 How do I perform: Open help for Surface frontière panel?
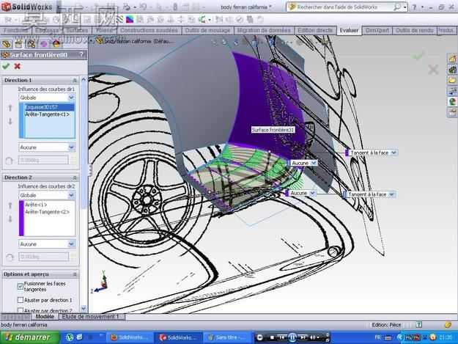(81, 55)
